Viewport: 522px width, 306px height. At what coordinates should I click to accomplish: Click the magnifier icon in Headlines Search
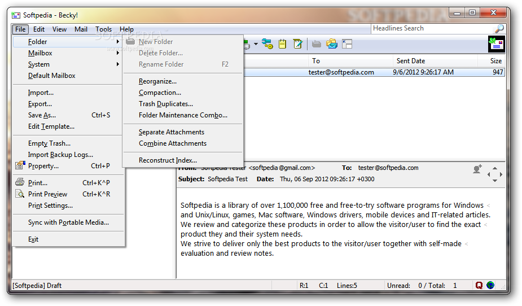pyautogui.click(x=499, y=29)
